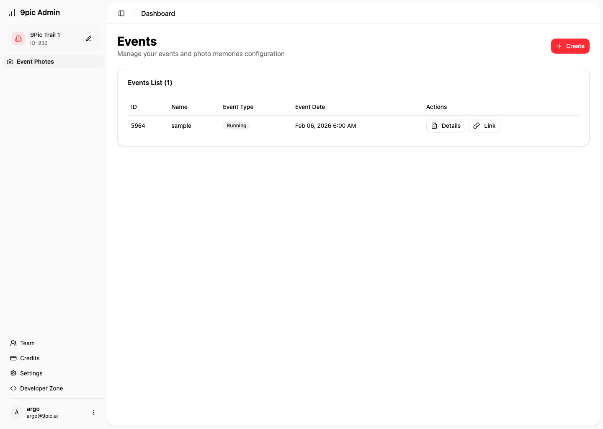Toggle the sidebar panel icon
Screen dimensions: 603x429
[x=121, y=13]
